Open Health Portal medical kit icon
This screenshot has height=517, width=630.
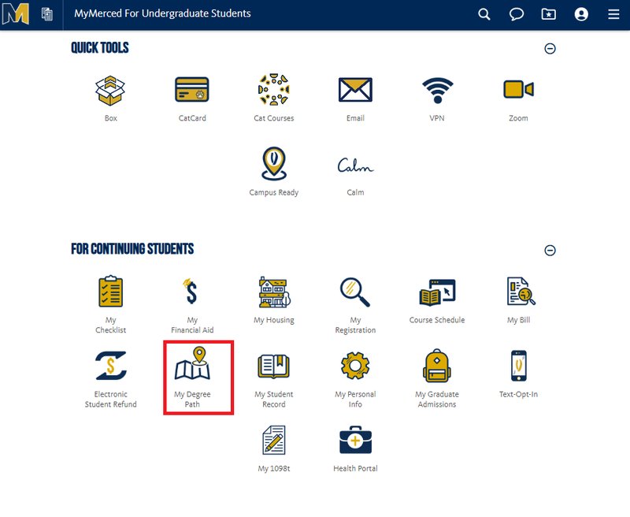(356, 440)
